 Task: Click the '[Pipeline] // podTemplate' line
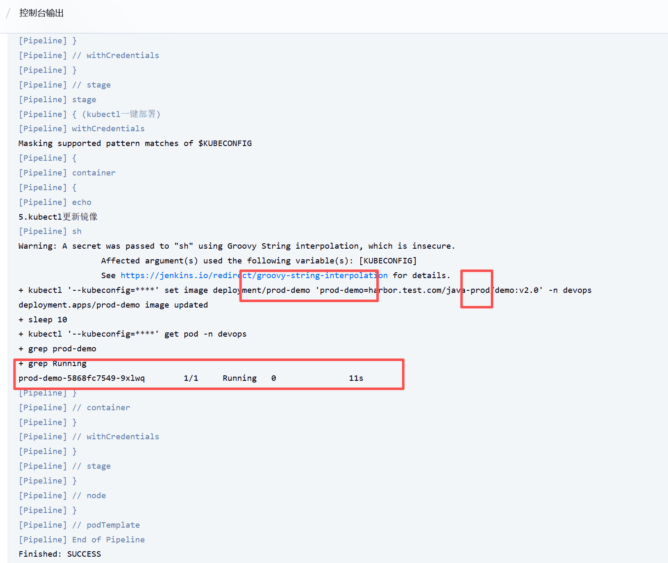click(x=79, y=525)
